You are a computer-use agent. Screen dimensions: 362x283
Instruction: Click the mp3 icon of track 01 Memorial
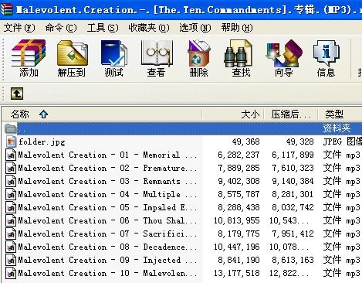11,155
